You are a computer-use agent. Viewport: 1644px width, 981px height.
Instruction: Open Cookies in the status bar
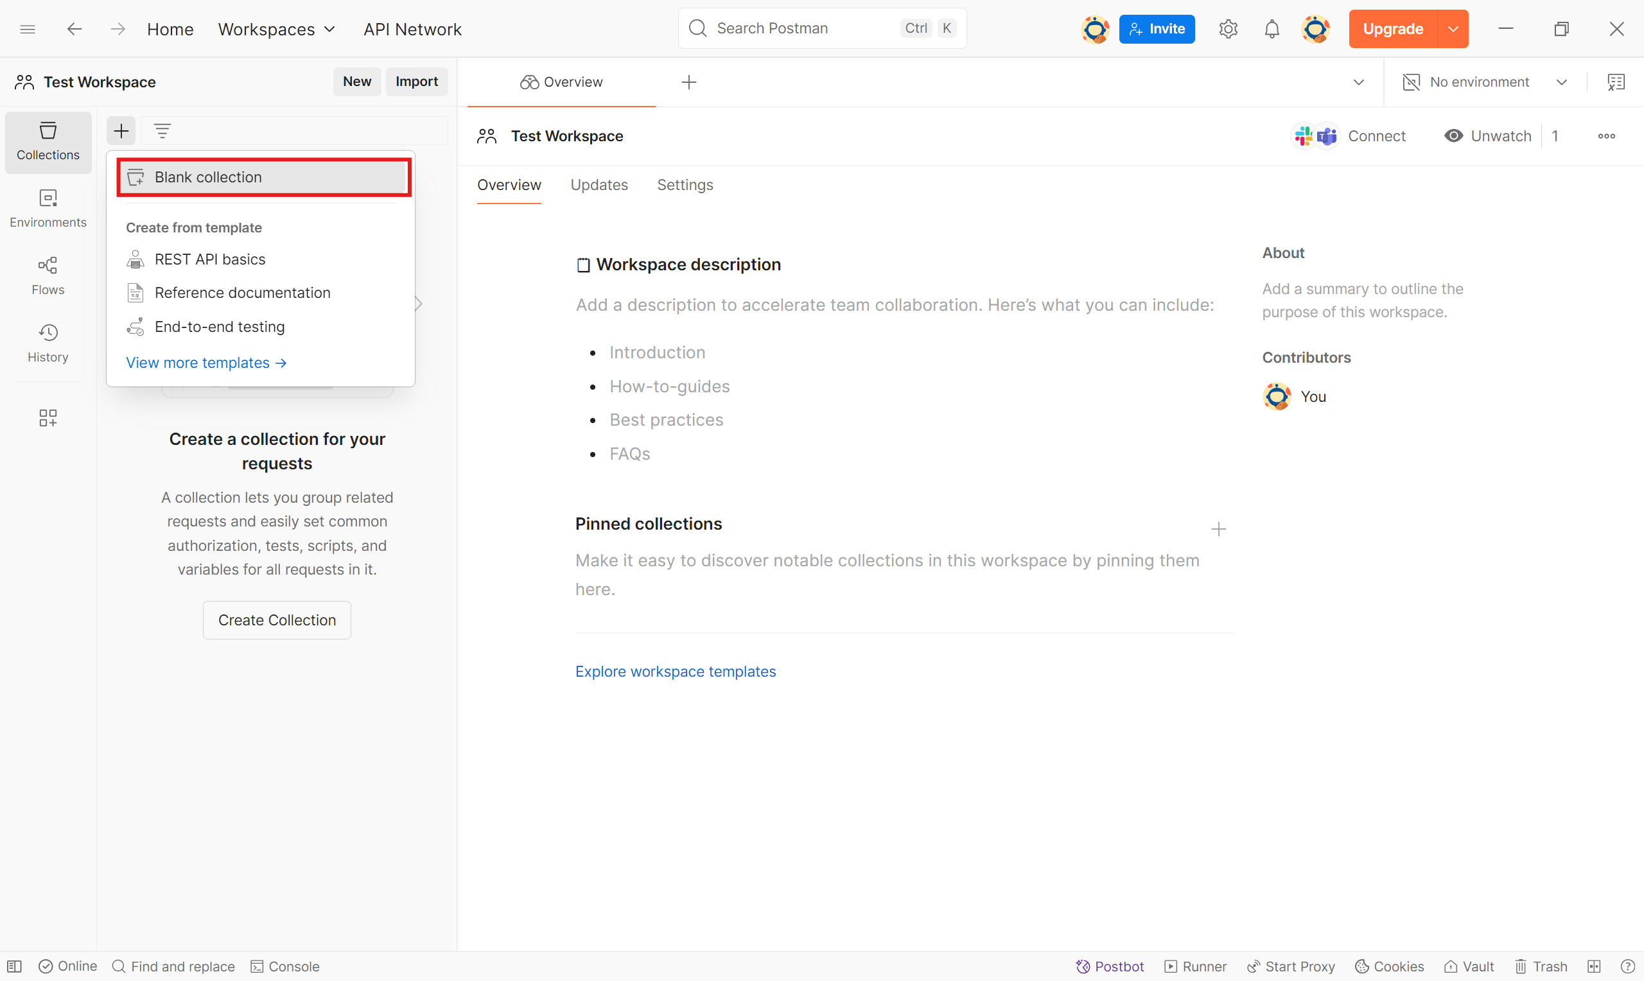(x=1389, y=966)
